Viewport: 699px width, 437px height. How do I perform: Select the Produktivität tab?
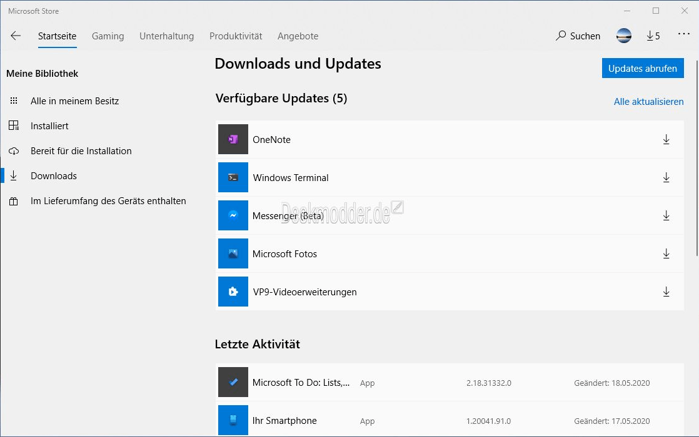pyautogui.click(x=236, y=36)
